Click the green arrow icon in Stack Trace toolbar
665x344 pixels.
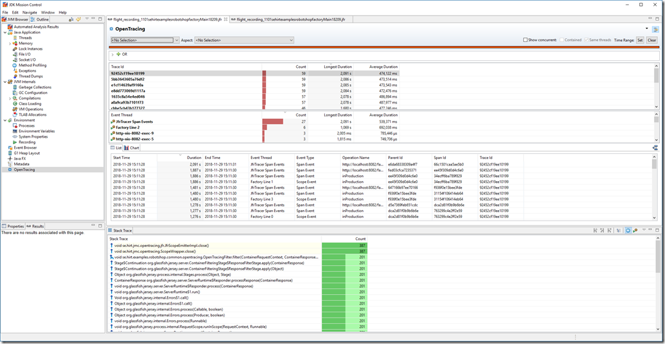point(635,230)
